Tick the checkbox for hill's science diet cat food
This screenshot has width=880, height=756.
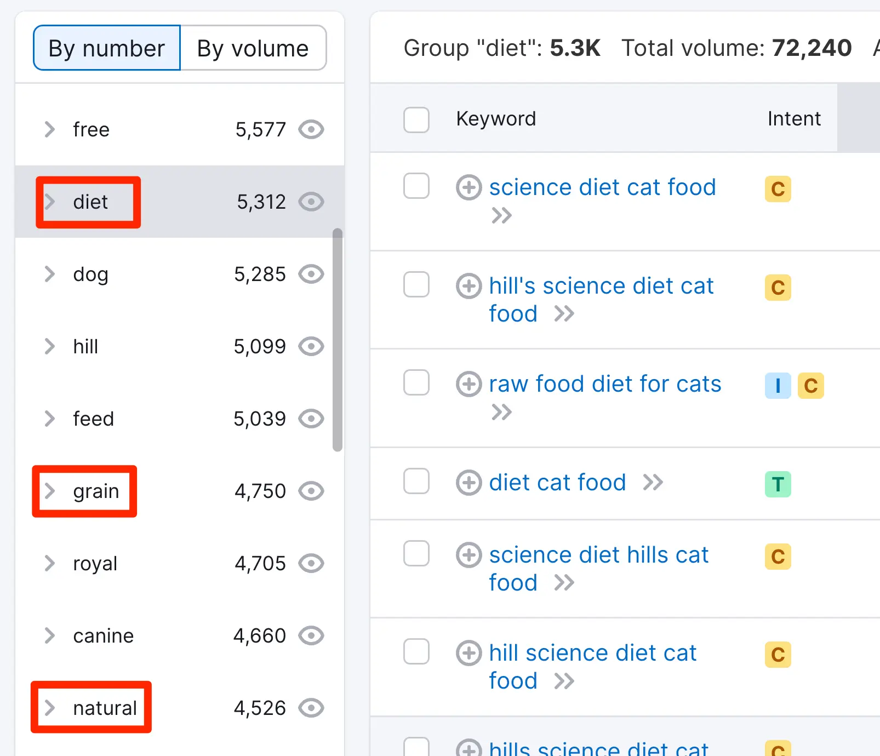[416, 285]
